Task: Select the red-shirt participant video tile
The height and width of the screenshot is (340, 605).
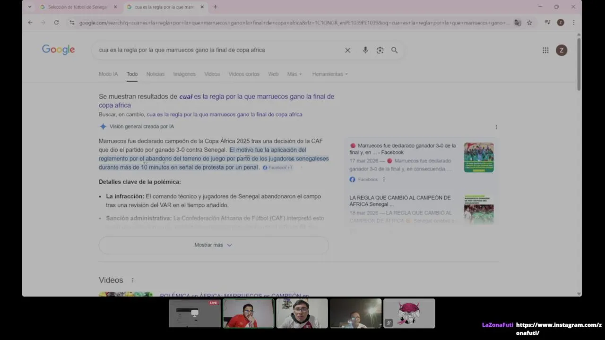Action: [x=249, y=313]
